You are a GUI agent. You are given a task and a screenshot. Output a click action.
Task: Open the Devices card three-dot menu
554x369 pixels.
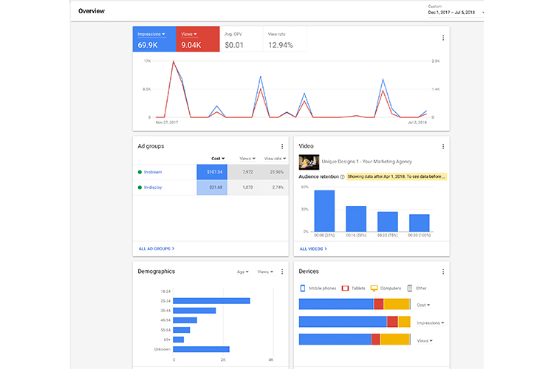pos(443,272)
